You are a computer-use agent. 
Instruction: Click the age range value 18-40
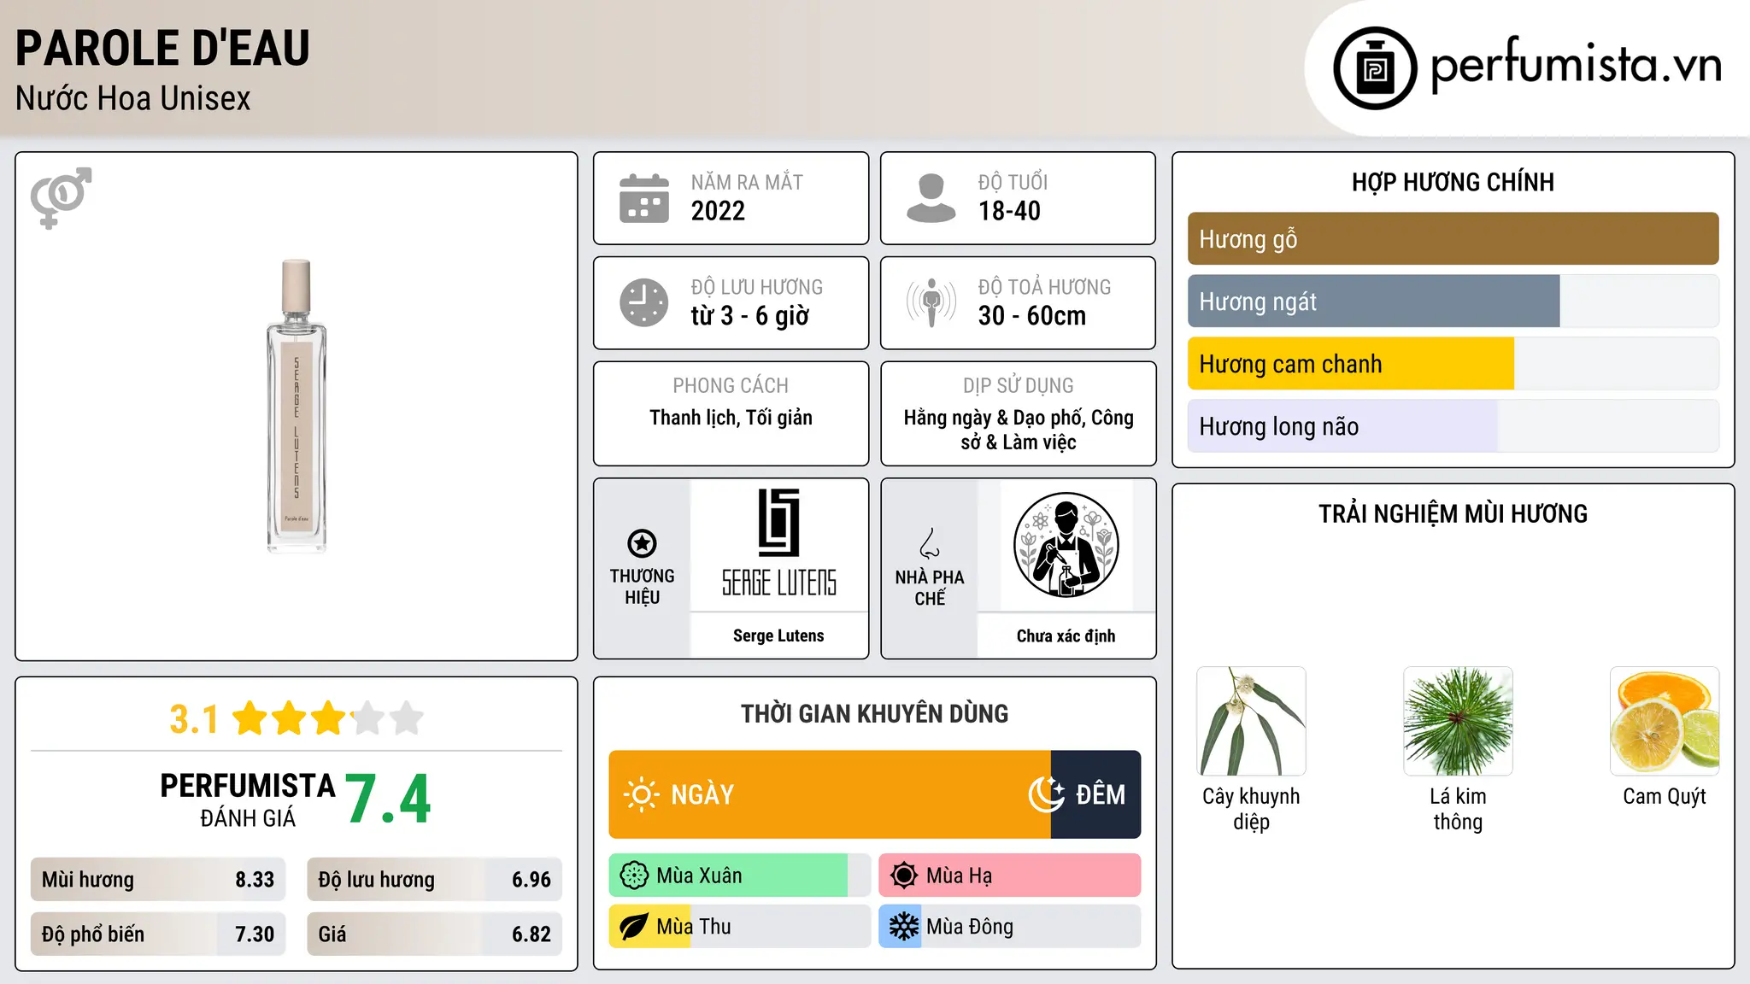[1009, 211]
